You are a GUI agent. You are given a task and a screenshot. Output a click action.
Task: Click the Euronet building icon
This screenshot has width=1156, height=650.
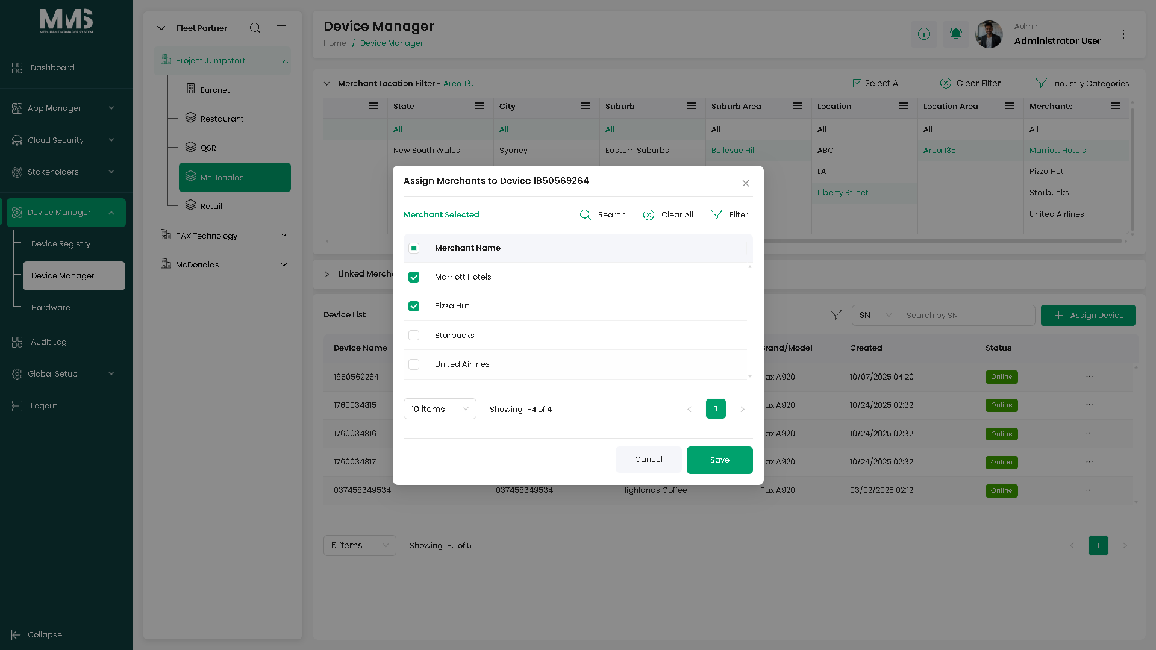pyautogui.click(x=191, y=89)
